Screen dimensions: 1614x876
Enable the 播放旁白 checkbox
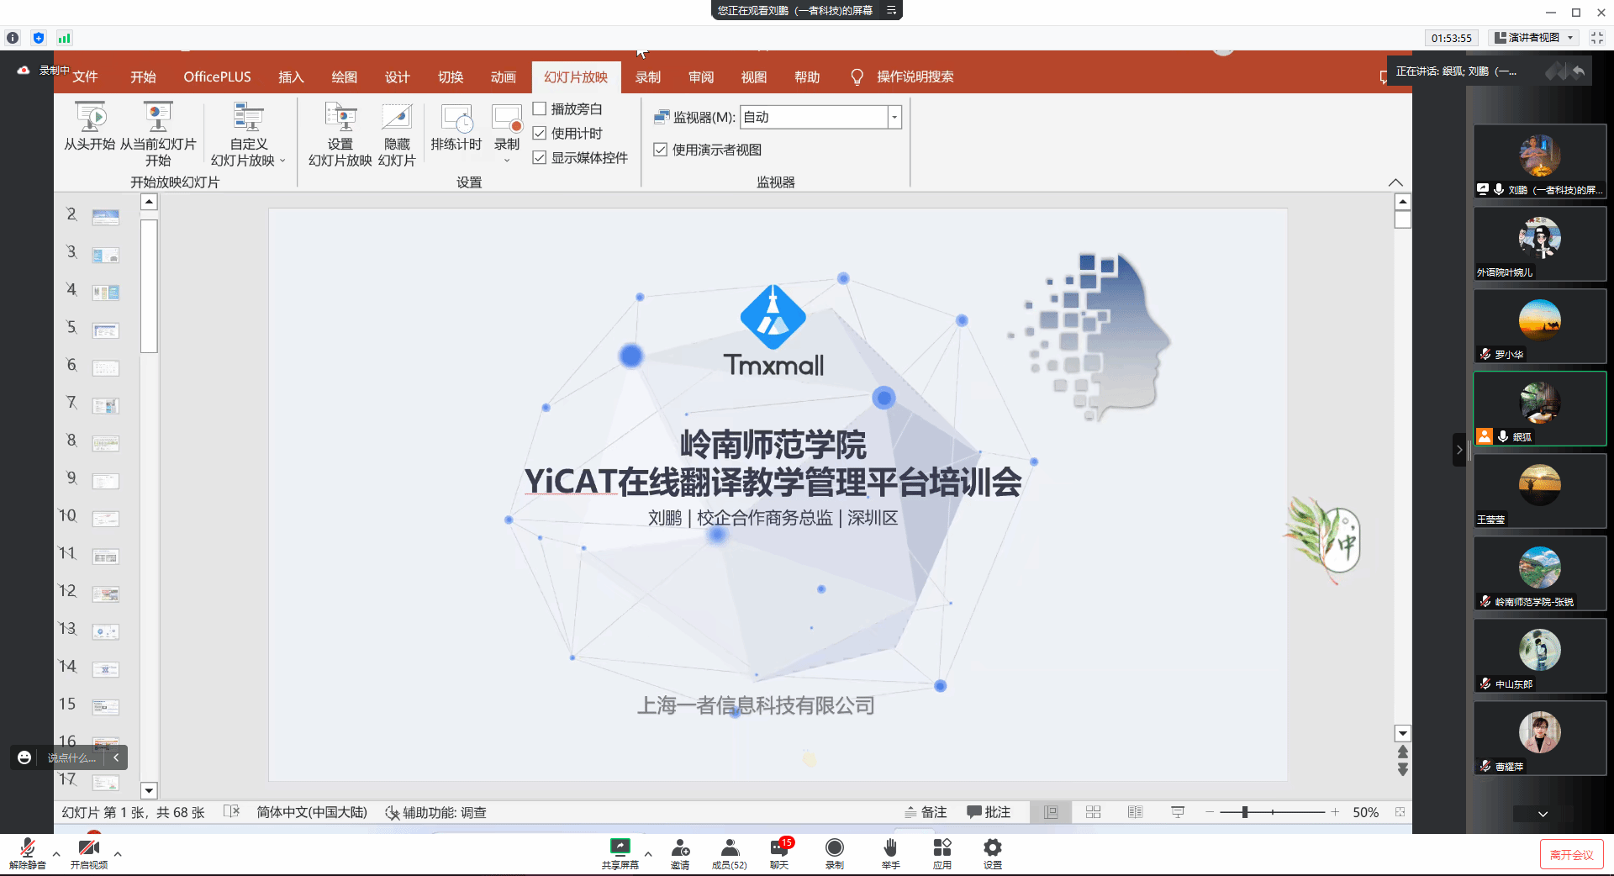tap(540, 108)
